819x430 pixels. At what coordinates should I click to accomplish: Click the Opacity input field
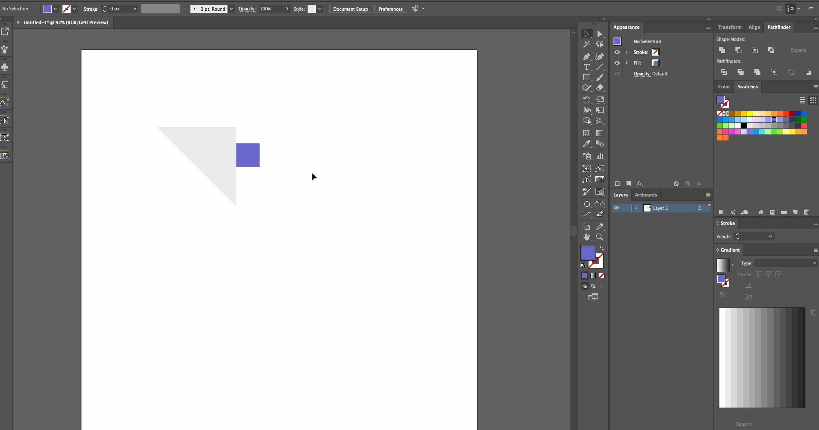coord(271,9)
